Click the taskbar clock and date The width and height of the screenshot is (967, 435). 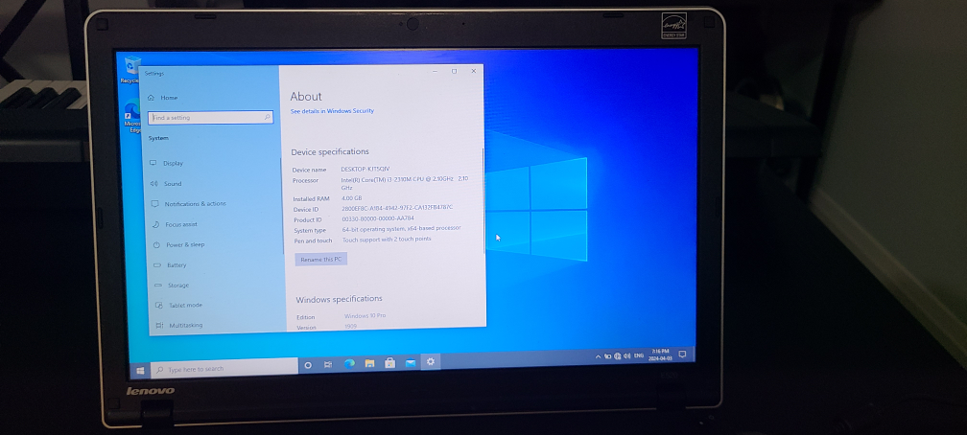(660, 355)
